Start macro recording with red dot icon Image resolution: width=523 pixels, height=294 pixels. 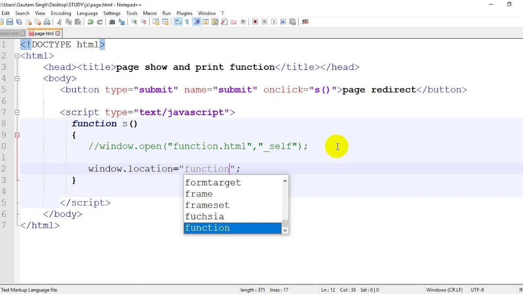click(255, 22)
